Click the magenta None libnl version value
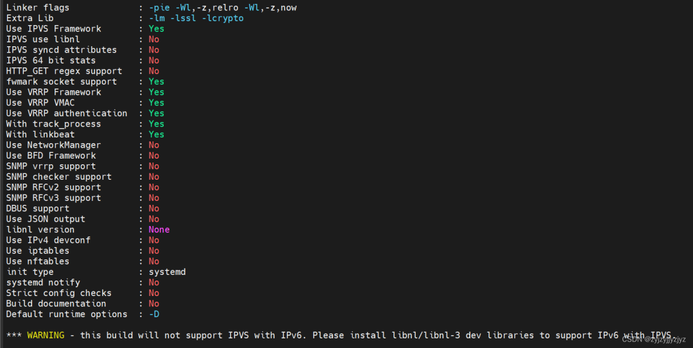This screenshot has height=348, width=693. coord(159,229)
